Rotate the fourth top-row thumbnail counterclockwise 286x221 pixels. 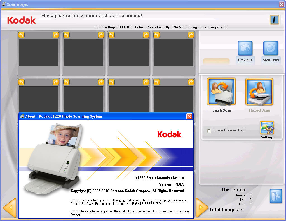pos(156,35)
